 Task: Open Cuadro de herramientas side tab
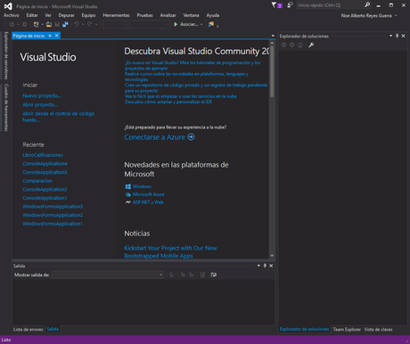click(x=6, y=107)
